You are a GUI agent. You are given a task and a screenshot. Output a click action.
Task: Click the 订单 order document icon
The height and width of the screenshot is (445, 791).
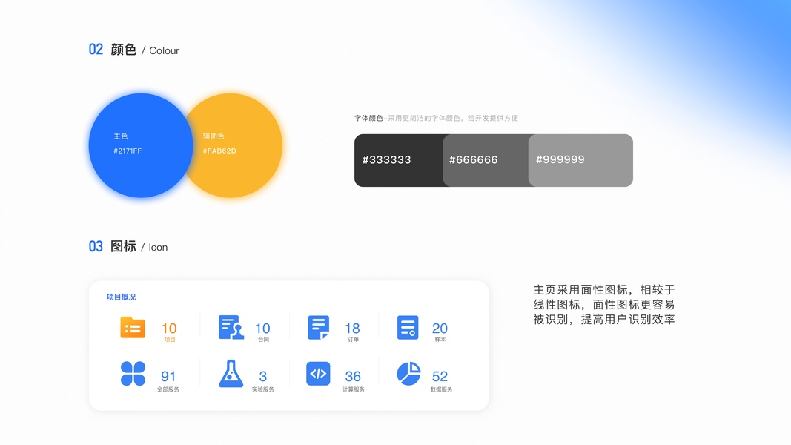(318, 327)
